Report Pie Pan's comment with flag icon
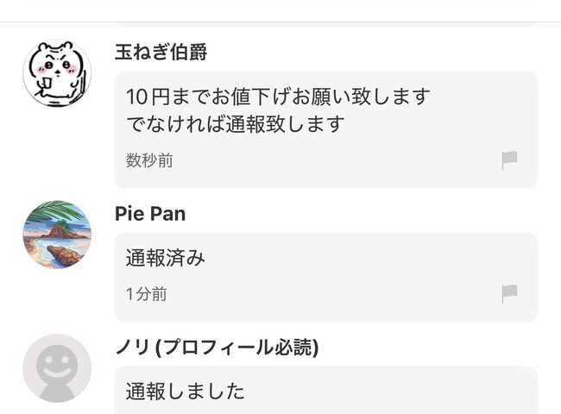This screenshot has width=561, height=414. (x=509, y=294)
